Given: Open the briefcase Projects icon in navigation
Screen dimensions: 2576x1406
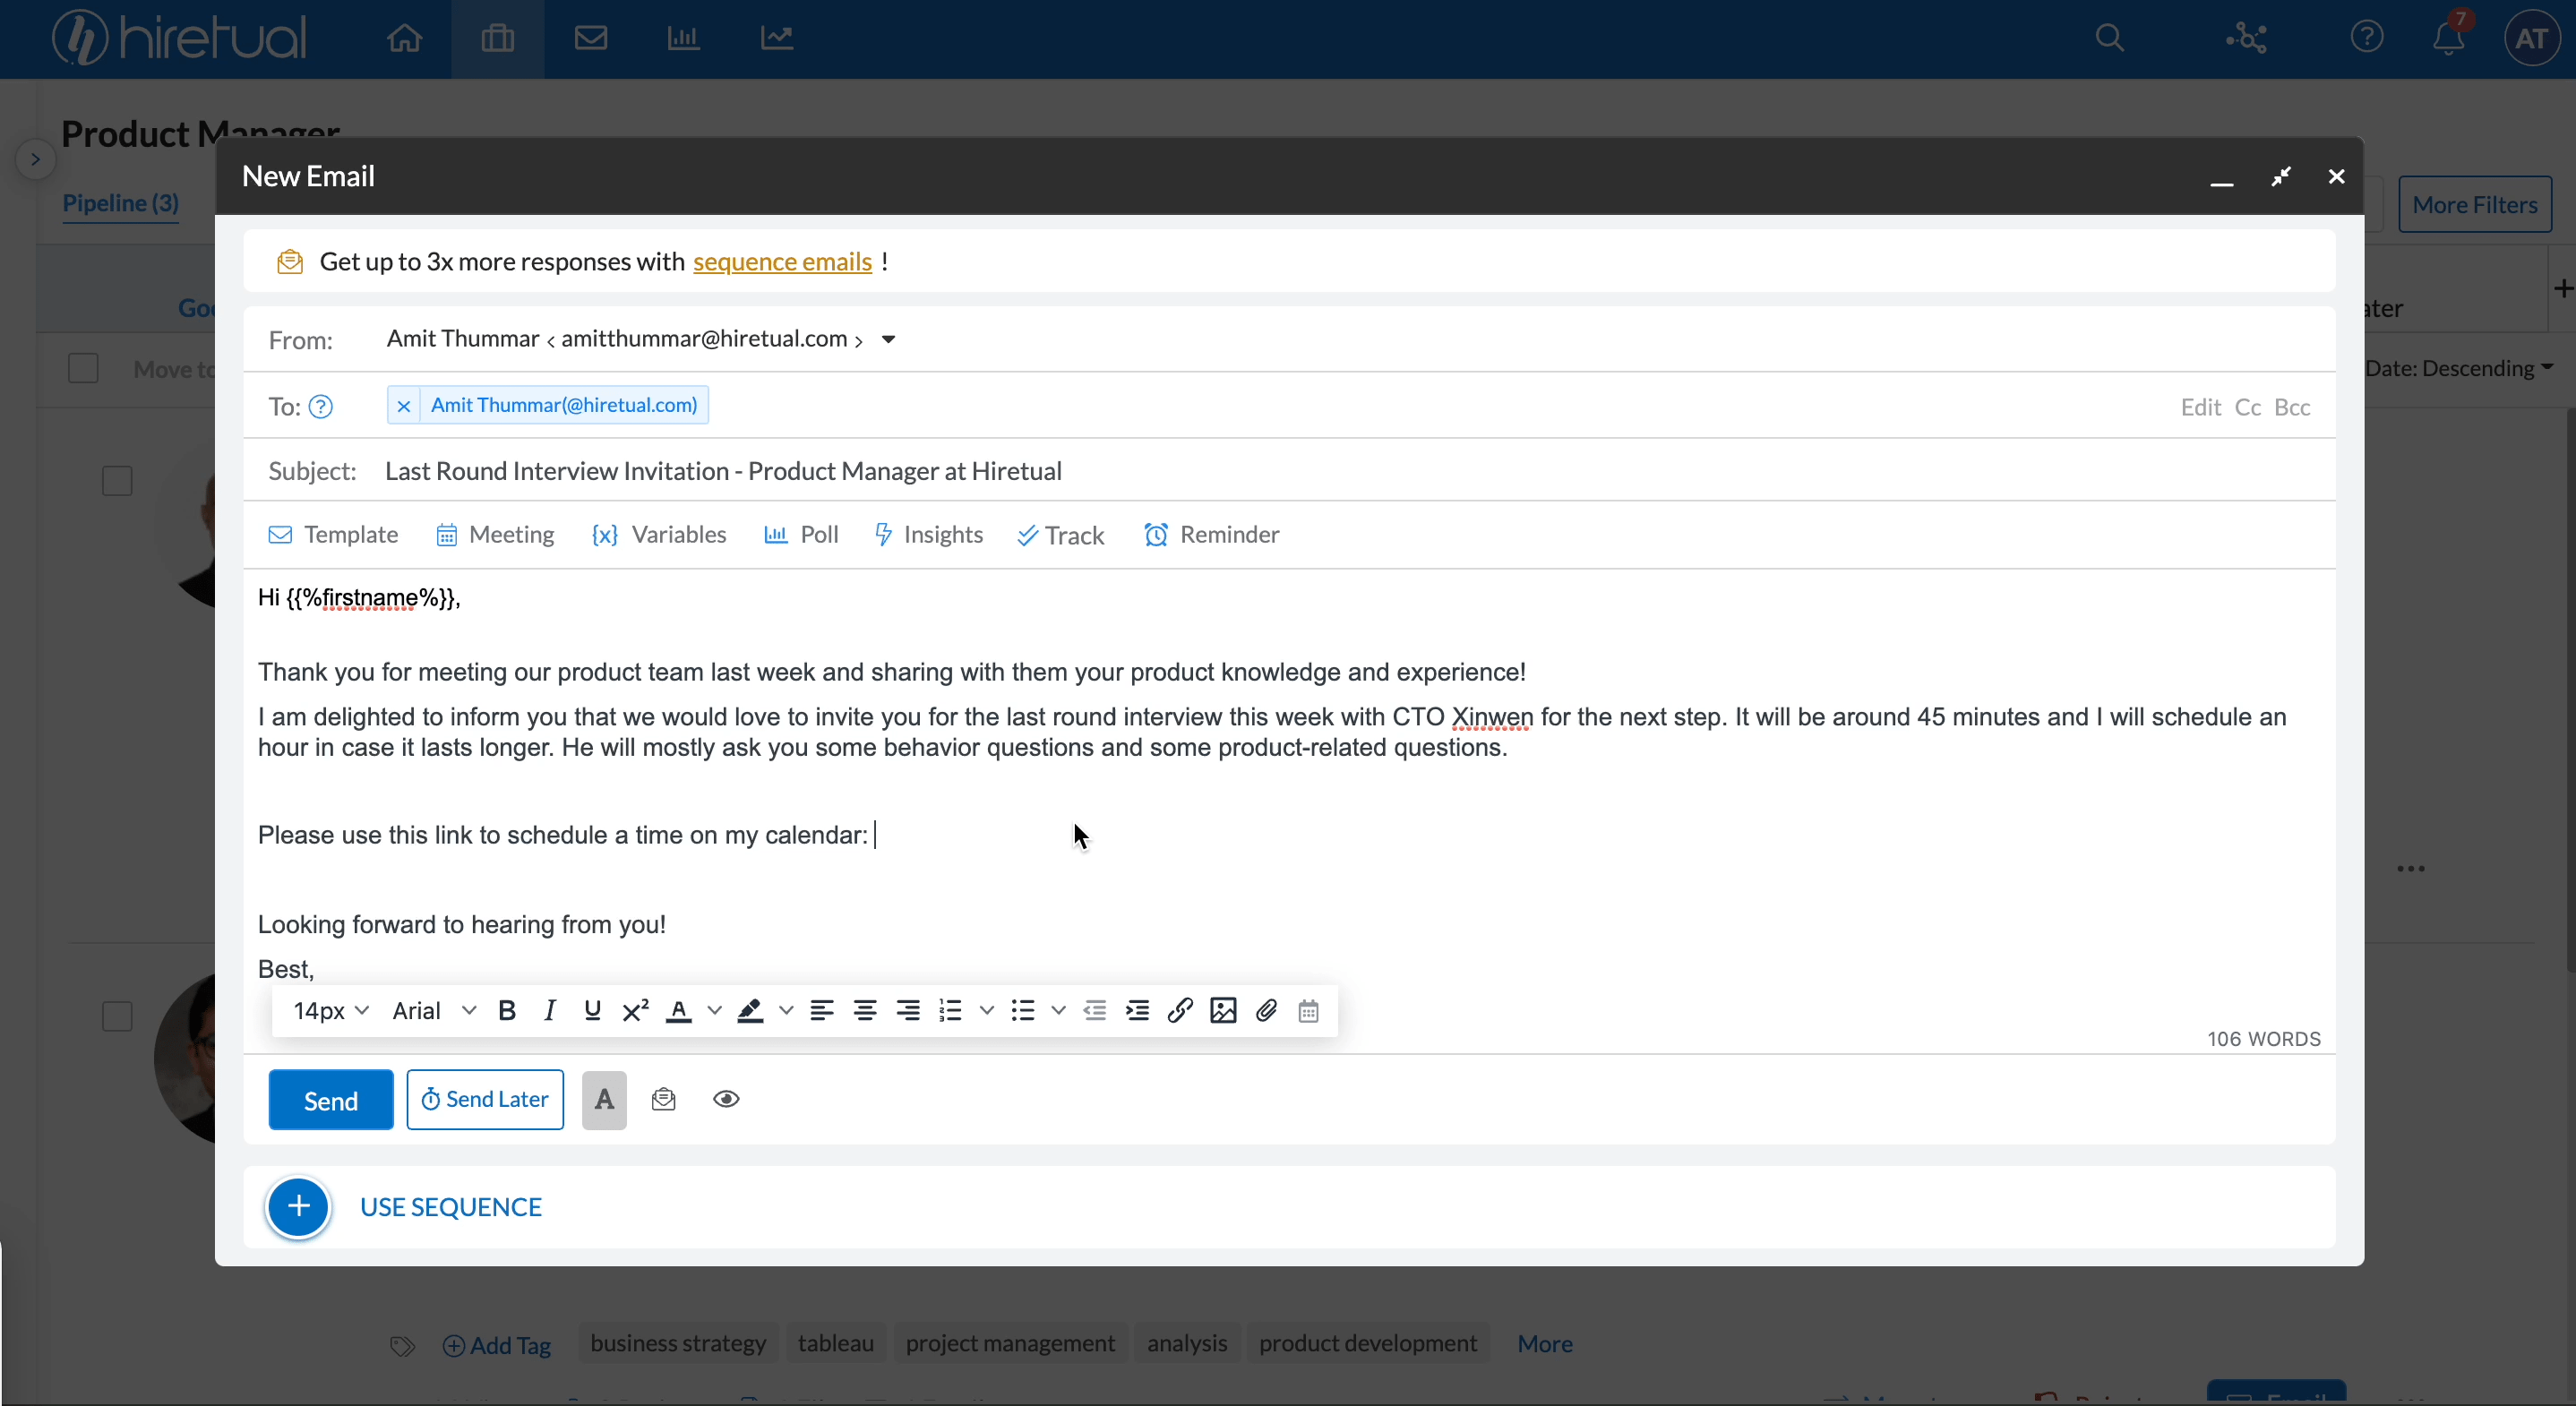Looking at the screenshot, I should point(497,38).
